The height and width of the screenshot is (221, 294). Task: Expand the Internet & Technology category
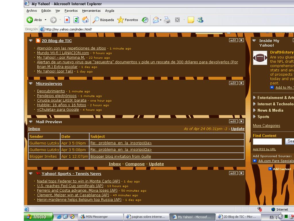click(254, 104)
